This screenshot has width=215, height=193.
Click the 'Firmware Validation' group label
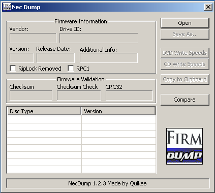pos(81,79)
